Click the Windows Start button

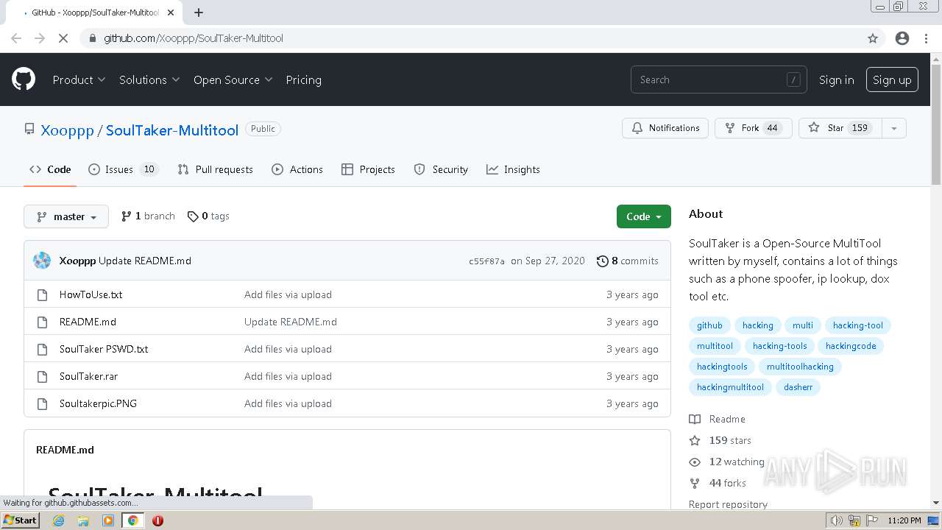point(20,520)
